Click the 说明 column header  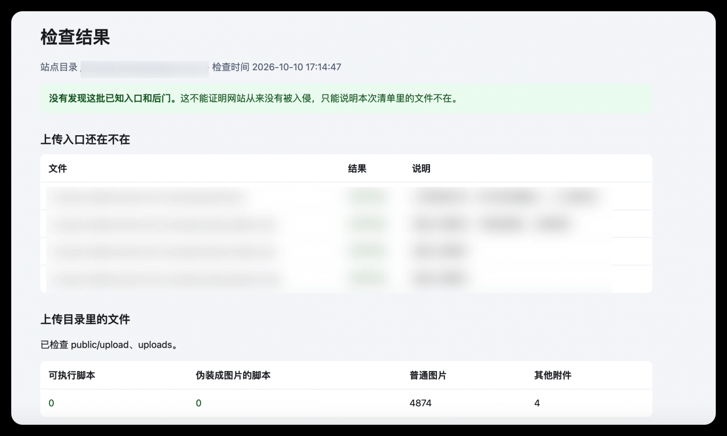point(421,169)
